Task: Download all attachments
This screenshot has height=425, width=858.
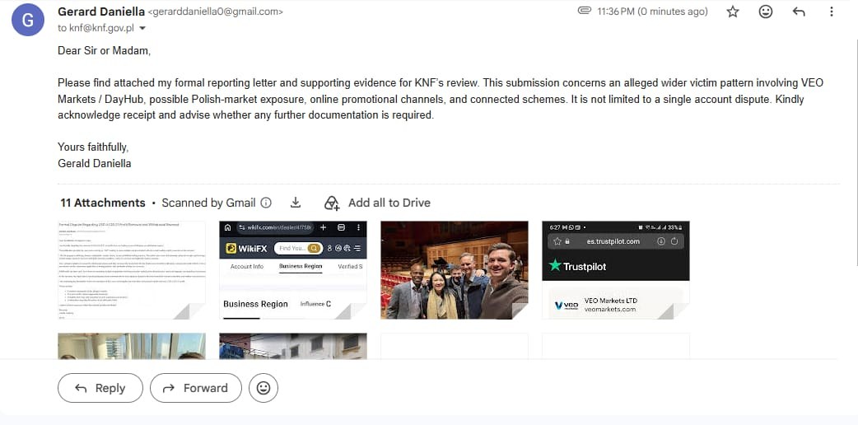Action: pos(296,203)
